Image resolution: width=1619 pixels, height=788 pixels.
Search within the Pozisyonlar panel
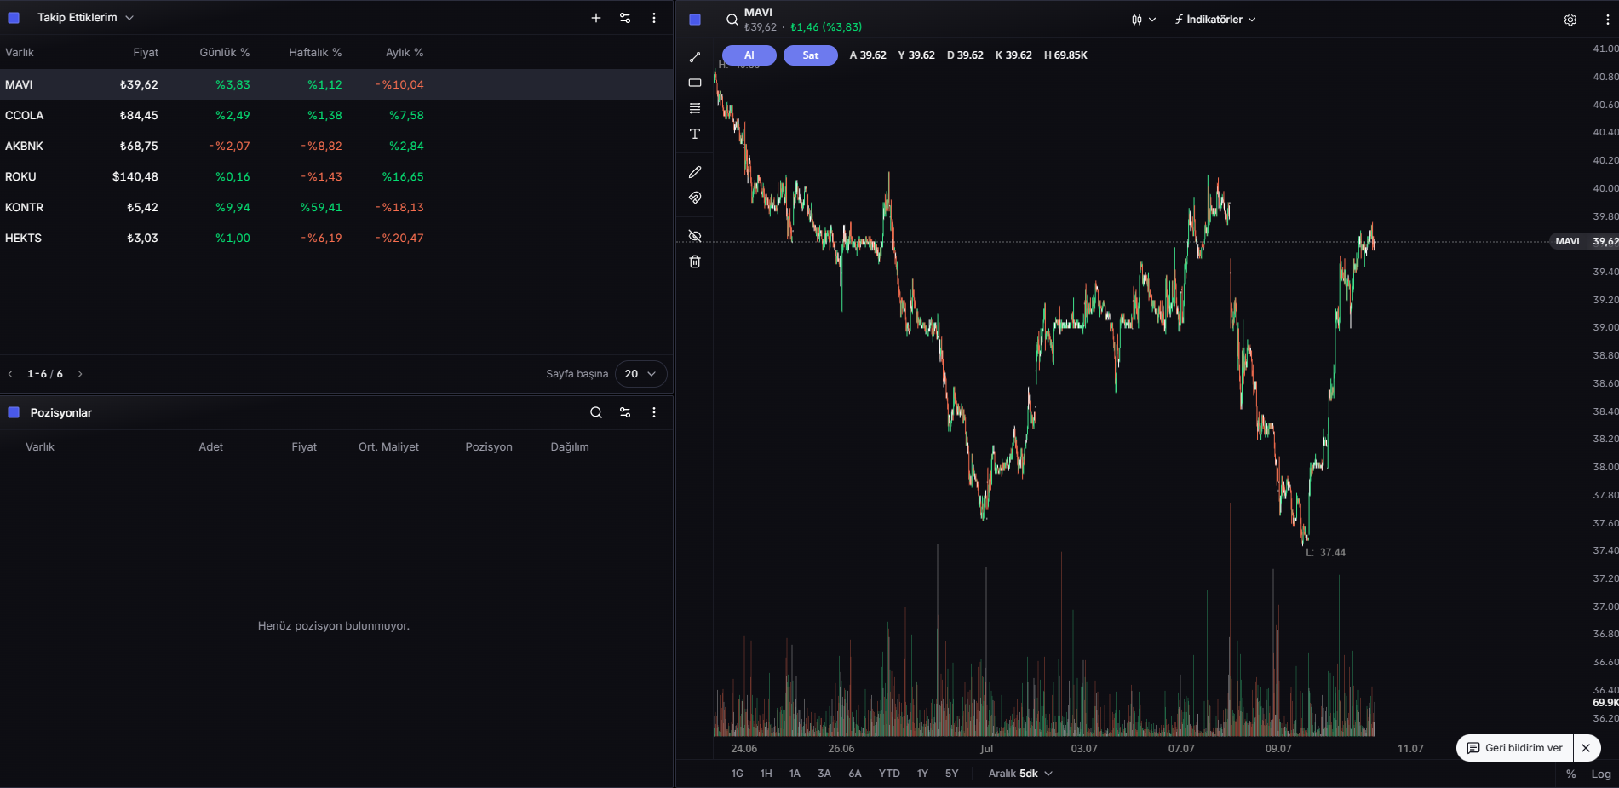coord(596,412)
